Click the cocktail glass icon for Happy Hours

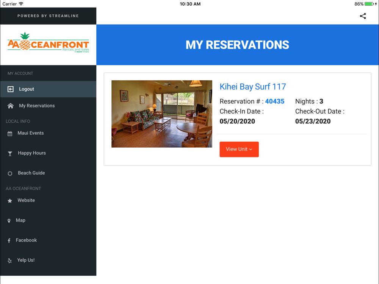10,154
